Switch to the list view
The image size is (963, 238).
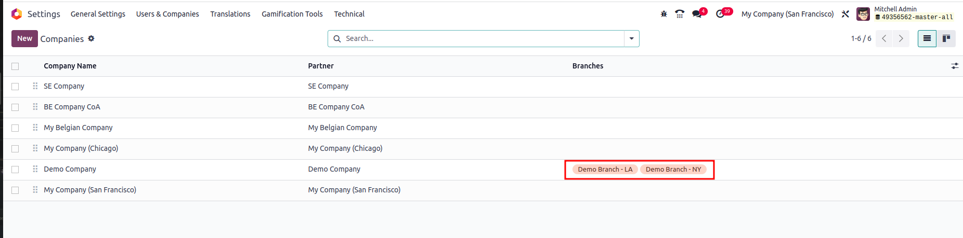point(927,38)
